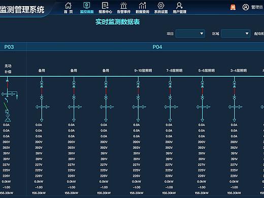Open the 用户管理 user management nav item
264x198 pixels.
coord(179,8)
